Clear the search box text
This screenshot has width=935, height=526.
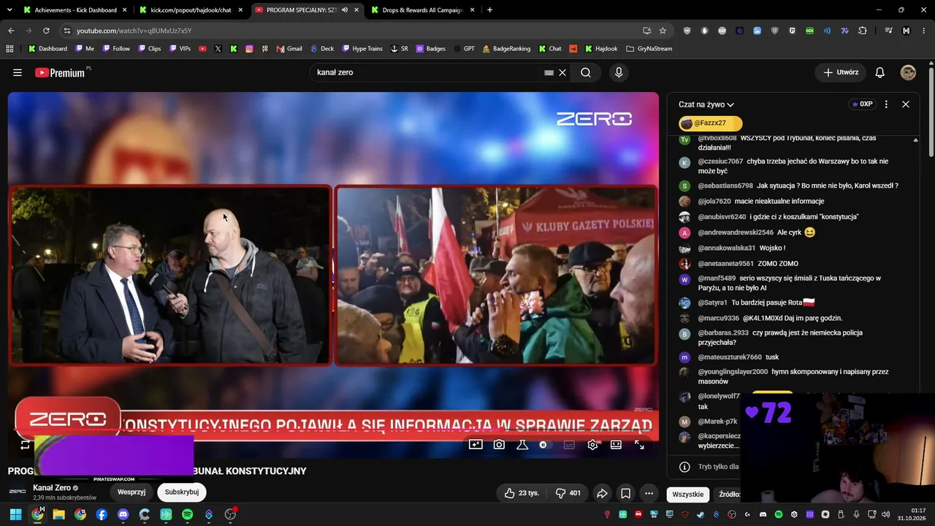[x=562, y=72]
